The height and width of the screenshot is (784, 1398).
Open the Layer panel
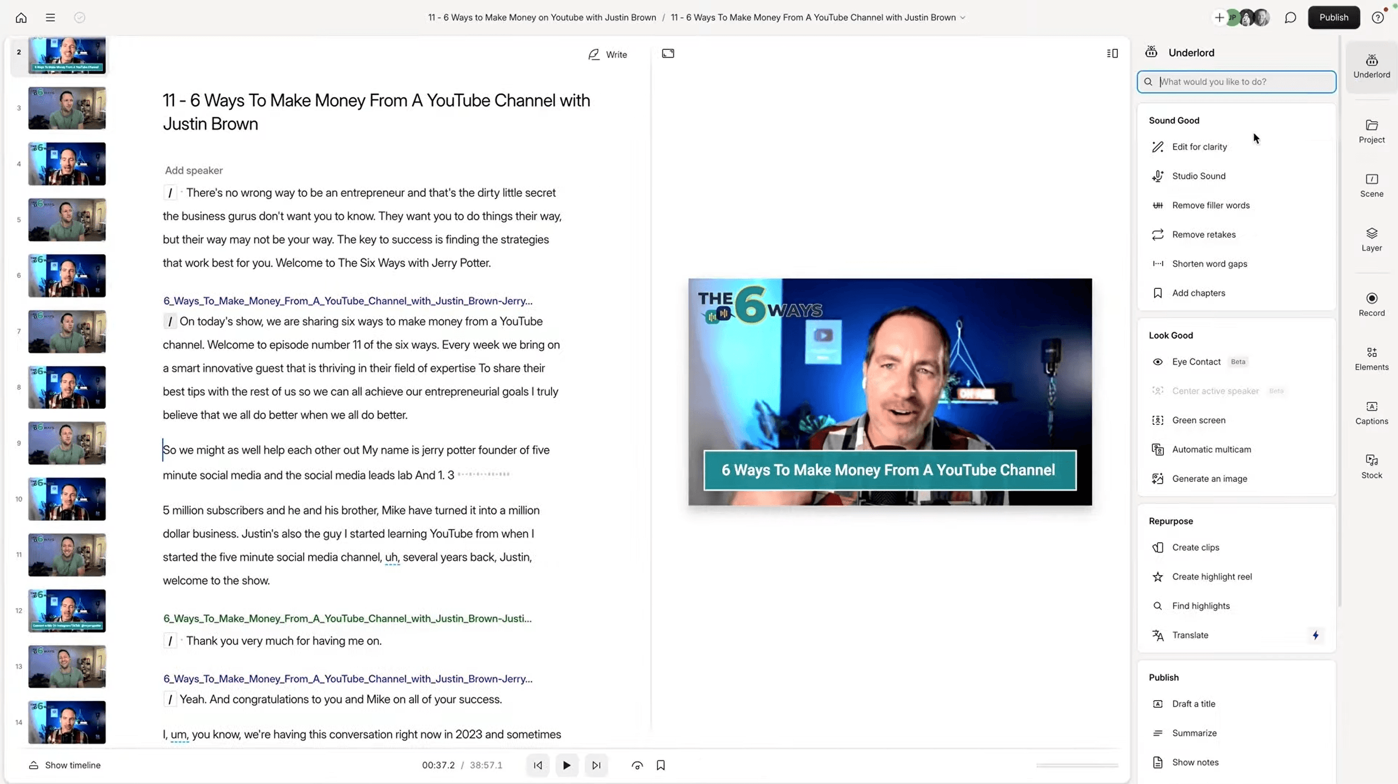pyautogui.click(x=1371, y=238)
